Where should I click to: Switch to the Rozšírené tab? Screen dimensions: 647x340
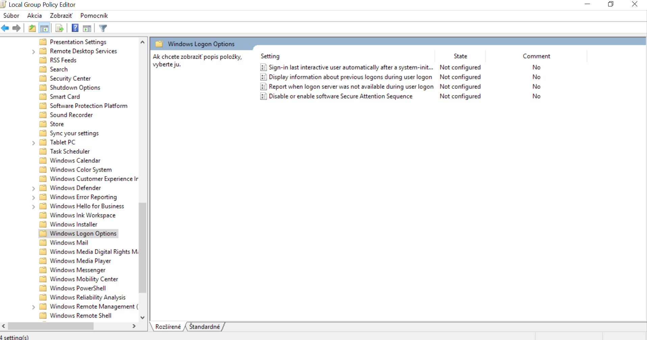[x=168, y=326]
